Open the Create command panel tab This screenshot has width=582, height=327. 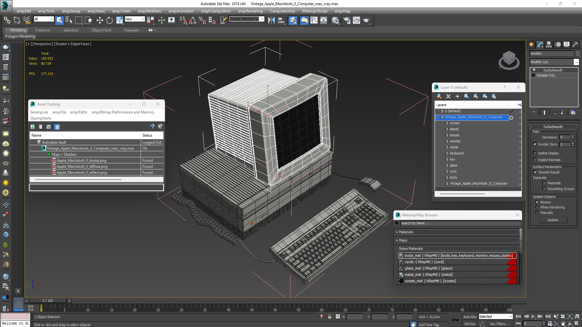[x=531, y=45]
